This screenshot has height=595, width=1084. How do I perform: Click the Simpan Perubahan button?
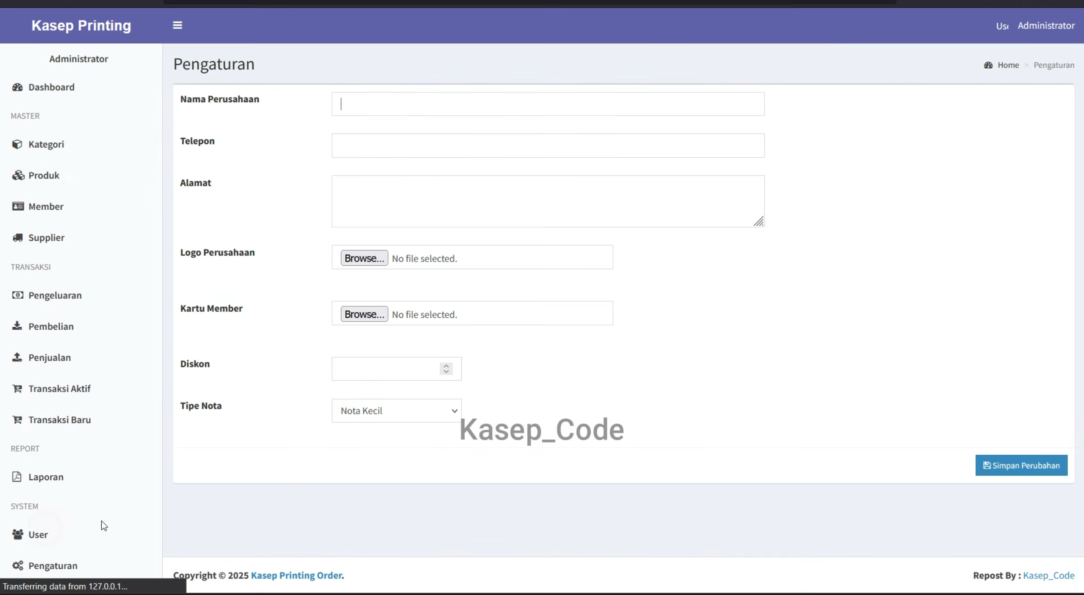pos(1021,465)
